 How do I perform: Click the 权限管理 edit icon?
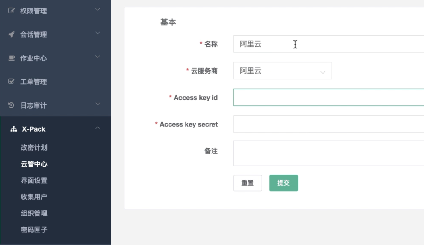pyautogui.click(x=12, y=11)
